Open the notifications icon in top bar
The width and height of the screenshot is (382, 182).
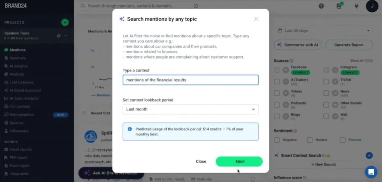tap(339, 6)
